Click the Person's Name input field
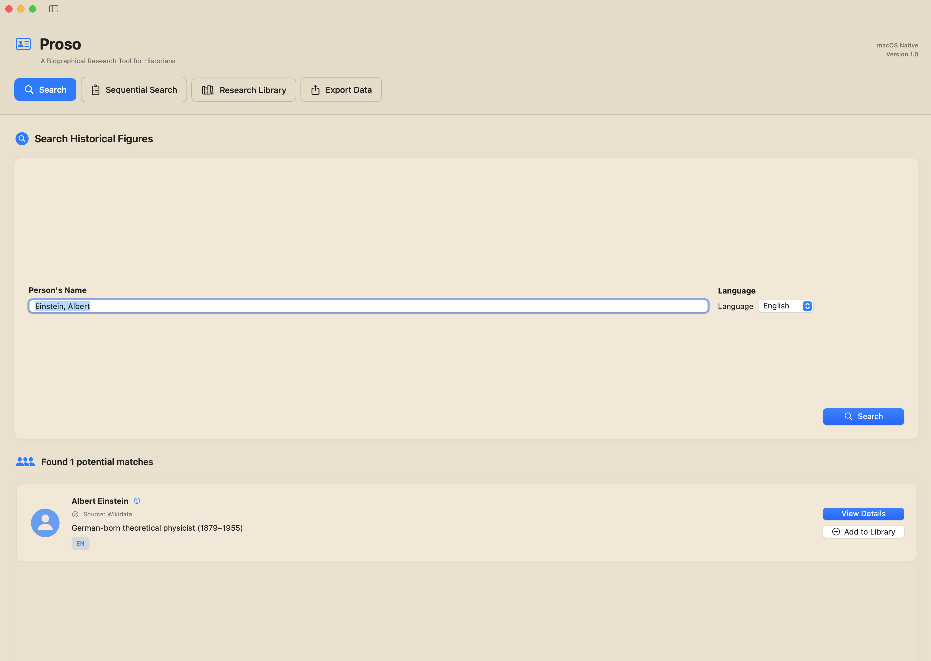 coord(366,306)
